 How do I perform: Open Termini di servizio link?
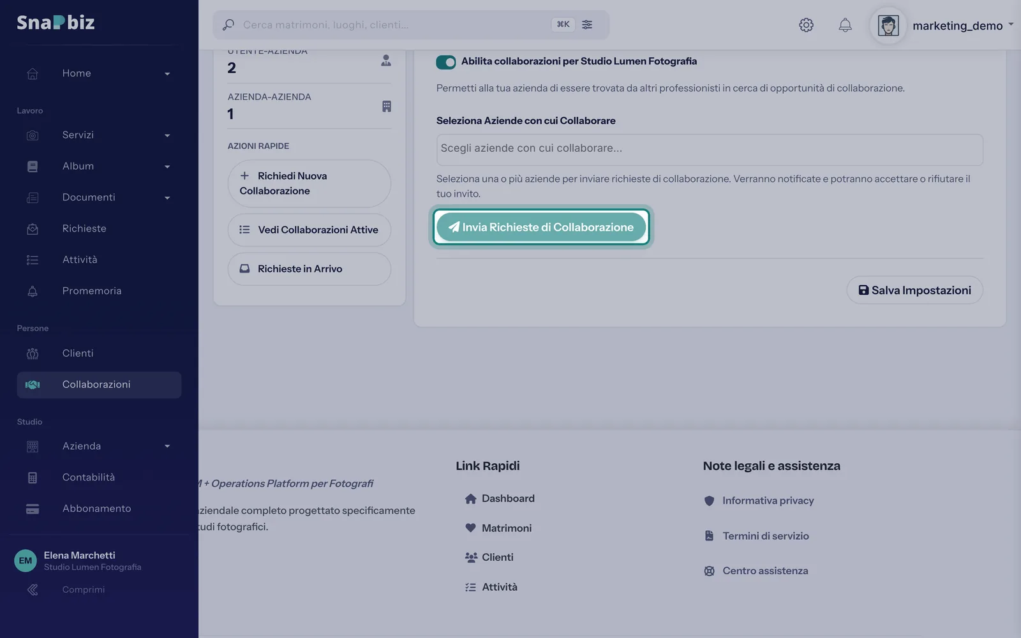(x=756, y=536)
